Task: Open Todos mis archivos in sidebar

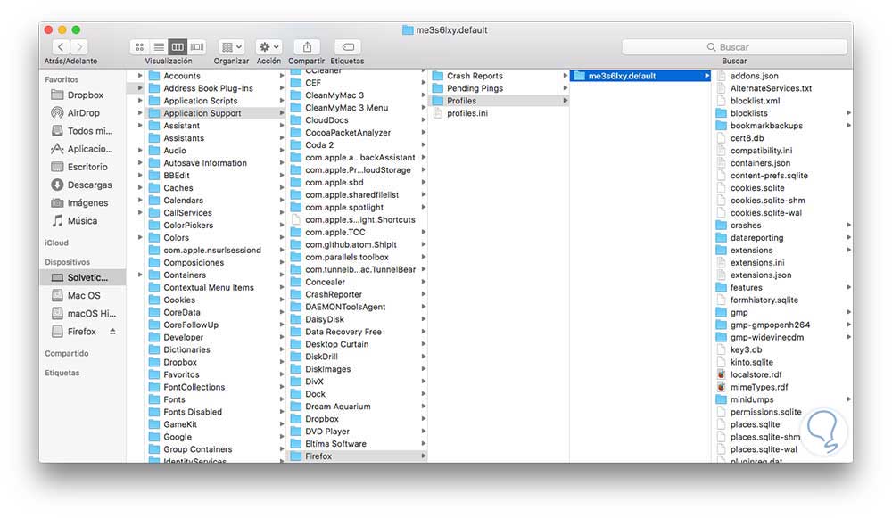Action: 83,131
